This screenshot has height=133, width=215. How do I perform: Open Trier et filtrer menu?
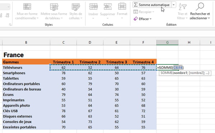click(182, 12)
